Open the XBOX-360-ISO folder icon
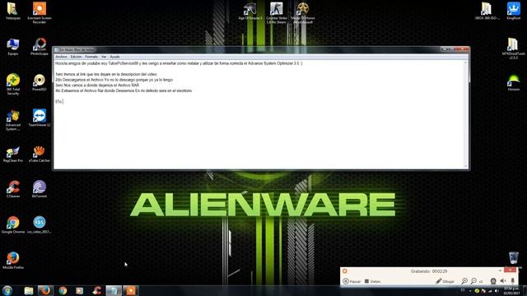 pos(487,11)
